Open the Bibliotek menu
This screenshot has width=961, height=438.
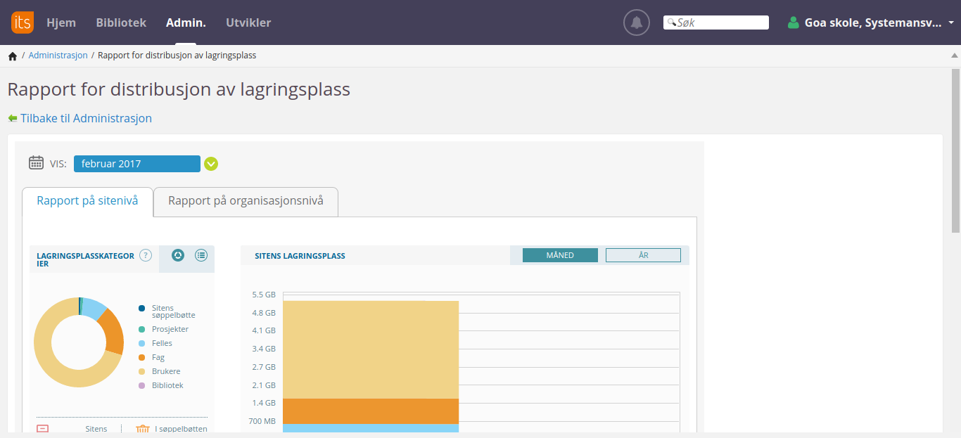121,22
